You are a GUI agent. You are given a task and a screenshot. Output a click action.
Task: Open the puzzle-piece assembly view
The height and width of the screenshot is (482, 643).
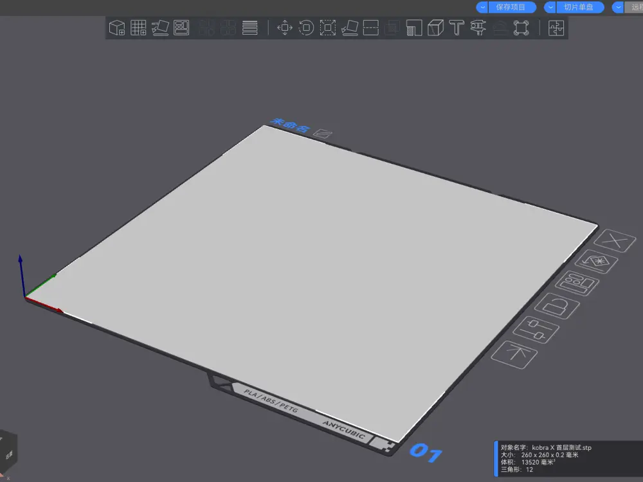tap(556, 28)
